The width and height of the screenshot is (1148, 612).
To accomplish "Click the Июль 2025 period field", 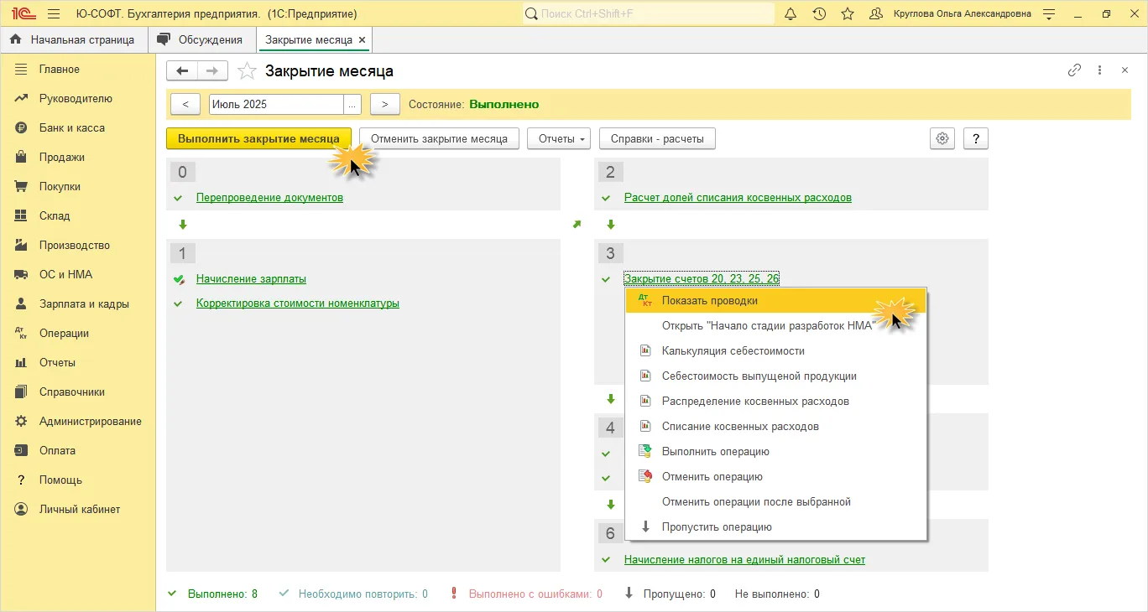I will point(276,104).
